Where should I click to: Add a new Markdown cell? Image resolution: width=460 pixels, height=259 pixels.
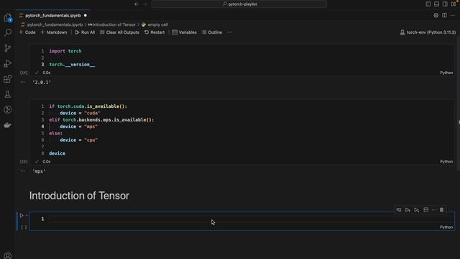(54, 32)
